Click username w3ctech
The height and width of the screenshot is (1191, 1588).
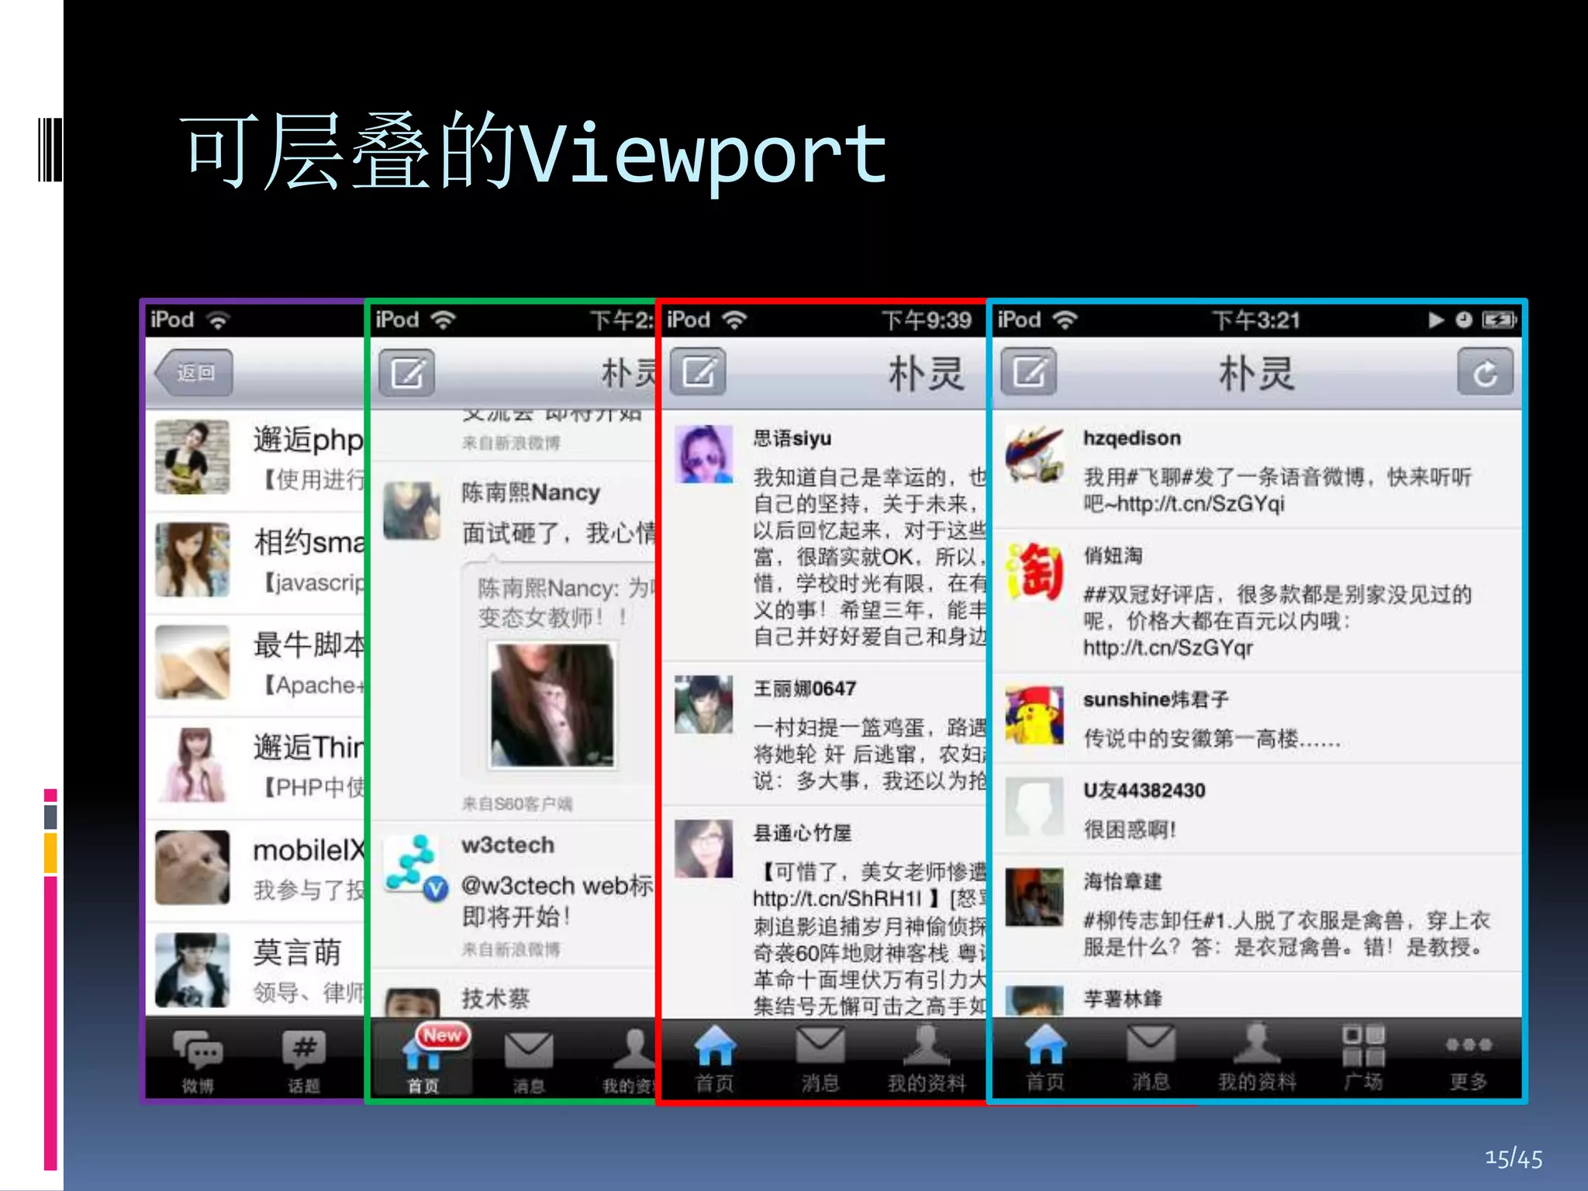tap(508, 844)
